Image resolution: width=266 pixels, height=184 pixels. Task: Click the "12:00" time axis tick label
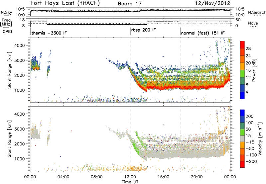click(x=130, y=177)
